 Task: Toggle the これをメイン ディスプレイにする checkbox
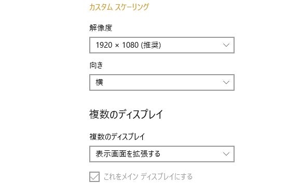[x=94, y=177]
